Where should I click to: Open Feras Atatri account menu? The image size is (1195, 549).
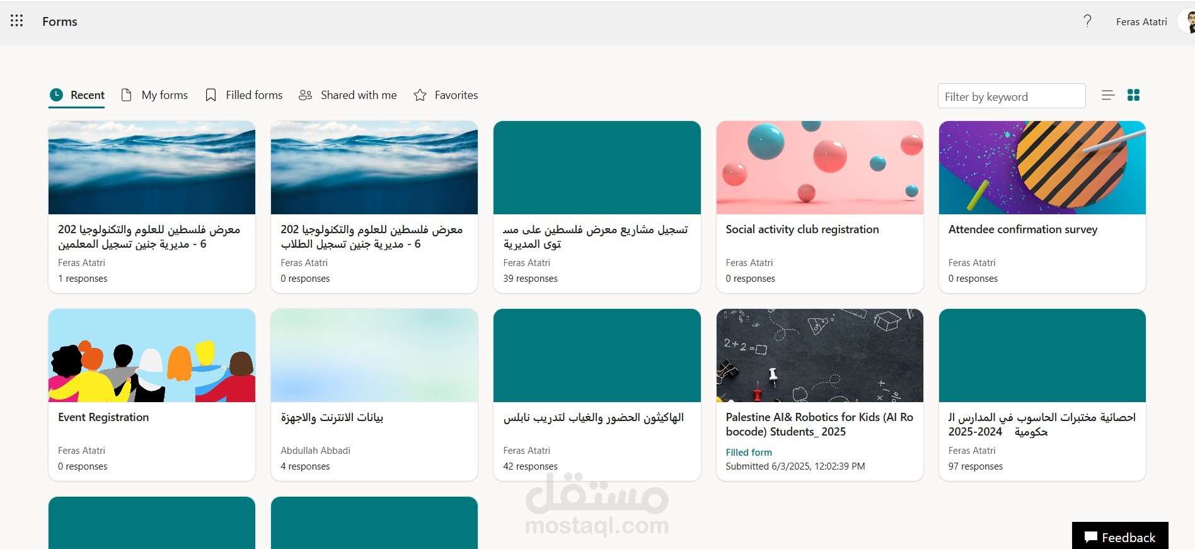click(1155, 22)
